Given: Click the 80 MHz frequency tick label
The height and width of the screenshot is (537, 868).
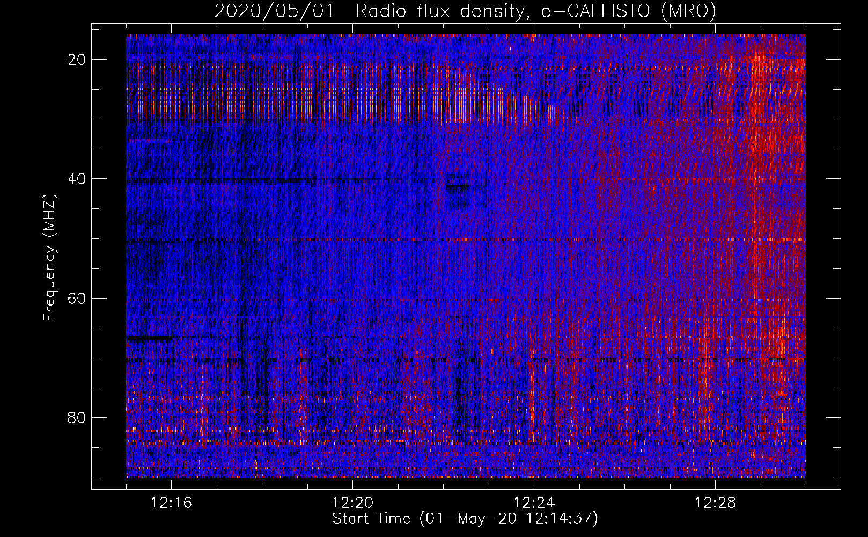Looking at the screenshot, I should [77, 418].
